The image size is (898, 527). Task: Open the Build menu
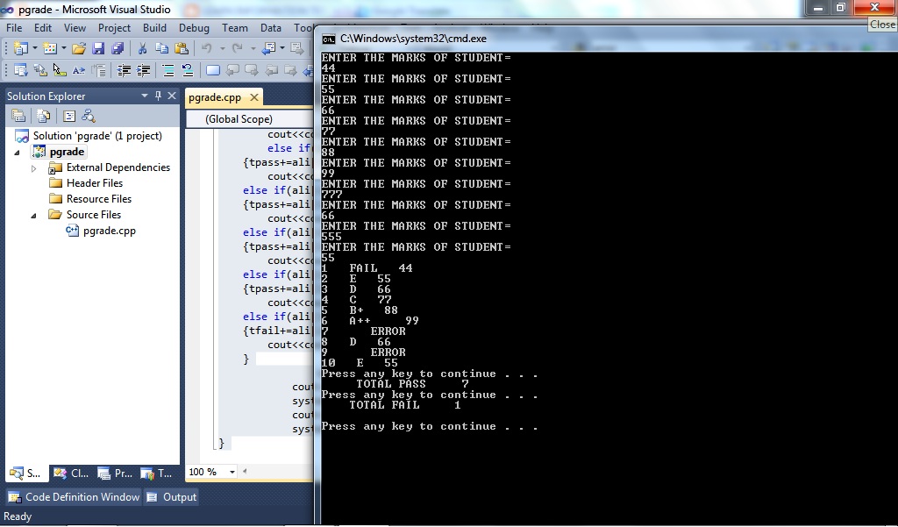(154, 27)
